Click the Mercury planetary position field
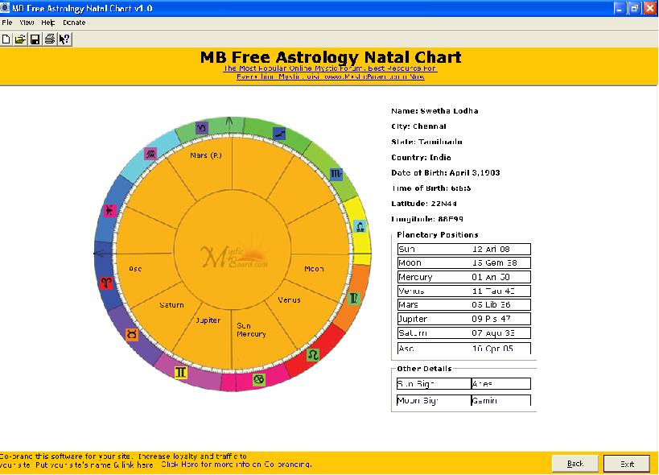Viewport: 659px width, 475px height. (464, 277)
